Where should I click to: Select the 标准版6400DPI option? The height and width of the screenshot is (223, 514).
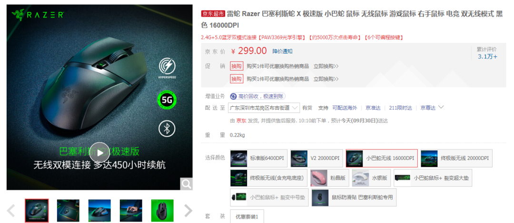[259, 158]
